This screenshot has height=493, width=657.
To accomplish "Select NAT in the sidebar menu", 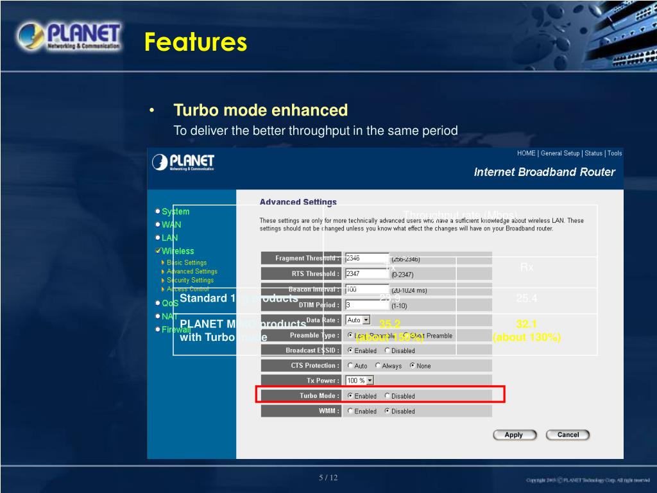I will click(169, 316).
